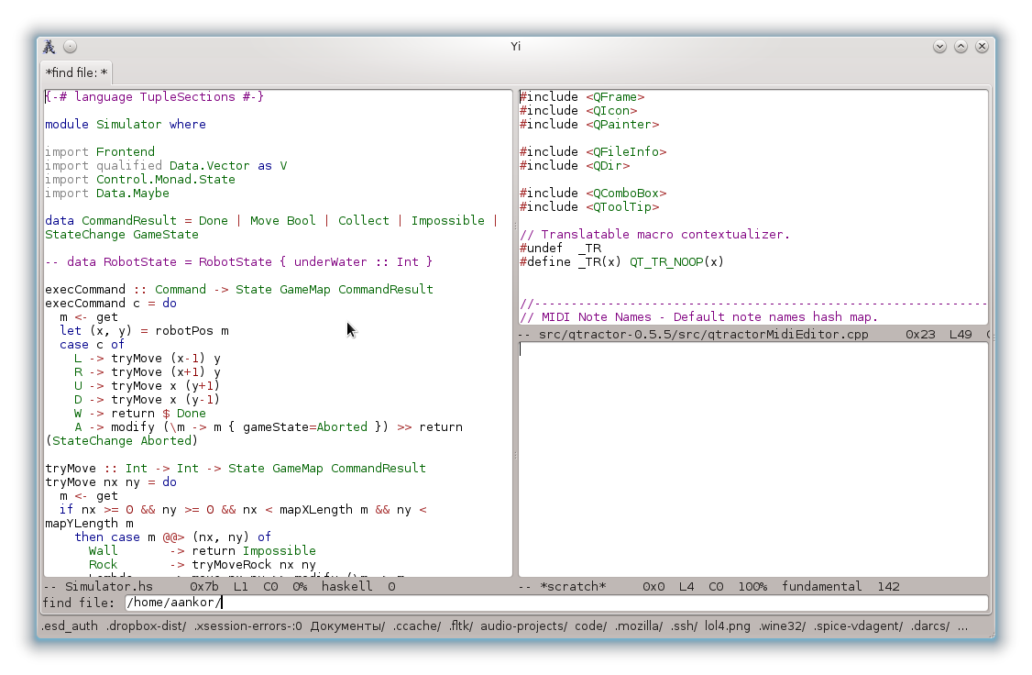The width and height of the screenshot is (1032, 675).
Task: Select 'lol4.png' in completion list
Action: pos(728,626)
